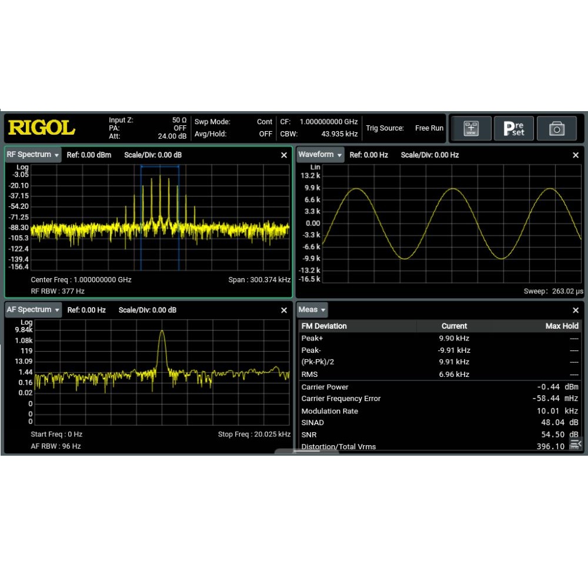
Task: Click RF Spectrum Scale/Div: 0.00 dB
Action: tap(153, 155)
